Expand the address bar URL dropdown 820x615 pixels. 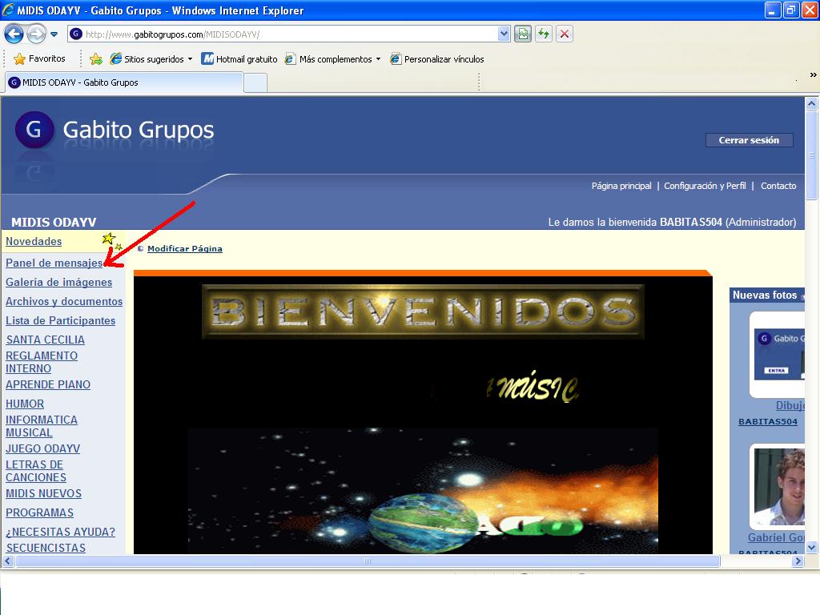click(x=504, y=34)
